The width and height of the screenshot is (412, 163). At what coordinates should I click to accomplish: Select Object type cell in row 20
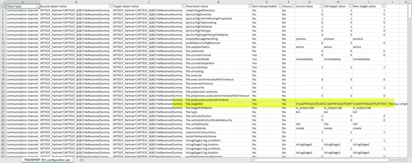[x=23, y=84]
